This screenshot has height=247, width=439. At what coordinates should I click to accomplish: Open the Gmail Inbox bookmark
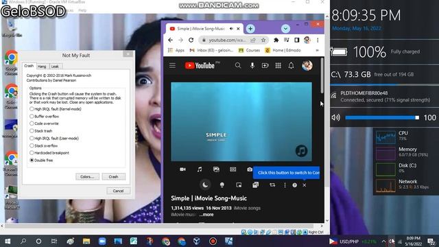(x=211, y=50)
